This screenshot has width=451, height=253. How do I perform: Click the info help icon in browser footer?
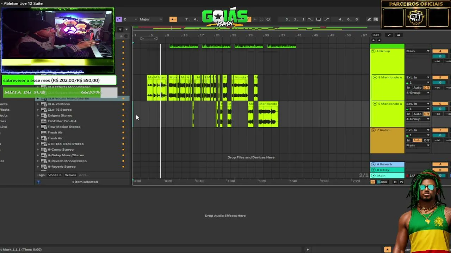[x=38, y=182]
